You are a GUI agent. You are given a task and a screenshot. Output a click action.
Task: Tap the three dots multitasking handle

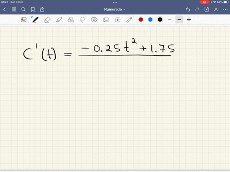(115, 2)
